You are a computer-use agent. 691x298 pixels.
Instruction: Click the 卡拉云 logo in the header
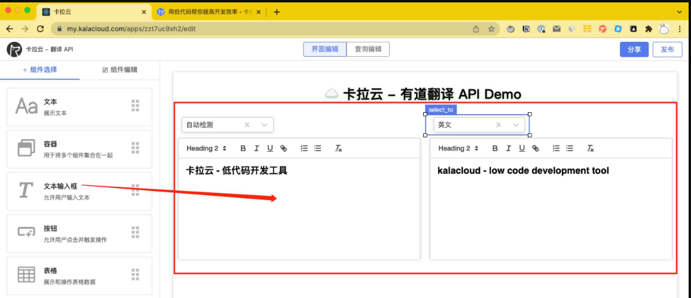pyautogui.click(x=14, y=50)
